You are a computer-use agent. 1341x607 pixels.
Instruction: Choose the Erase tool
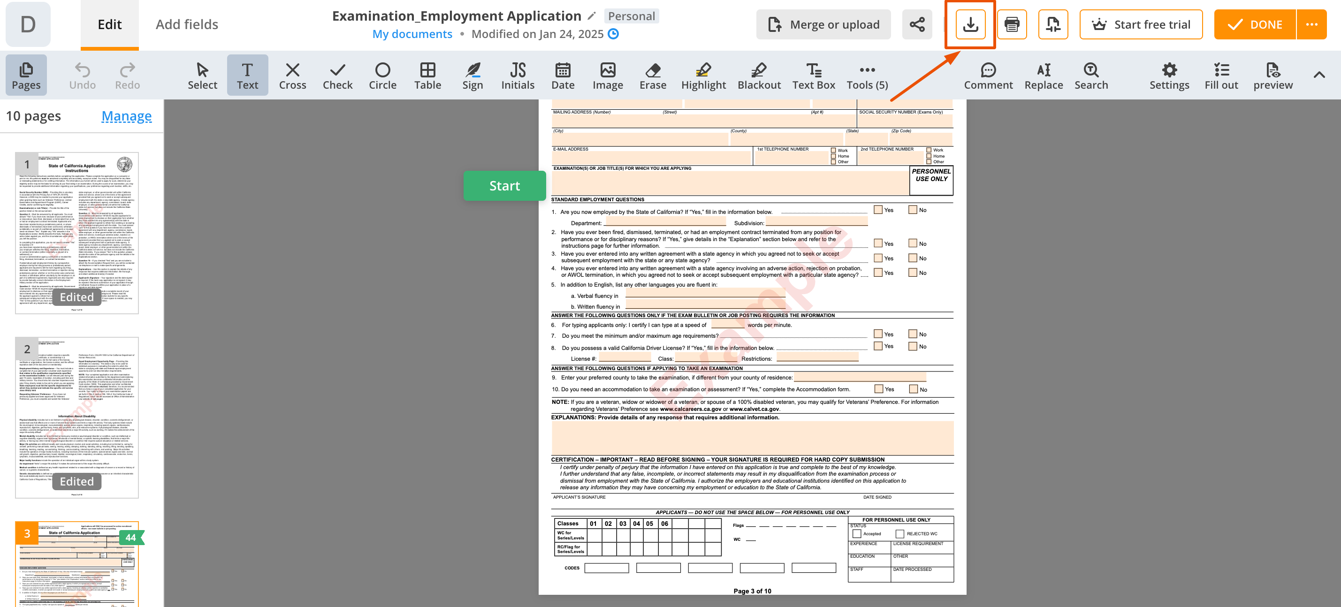tap(652, 76)
